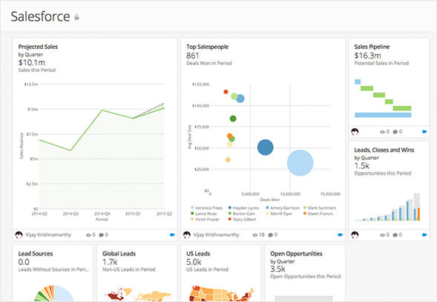The height and width of the screenshot is (302, 437).
Task: Toggle Victor Frazier legend entry
Action: pos(205,219)
